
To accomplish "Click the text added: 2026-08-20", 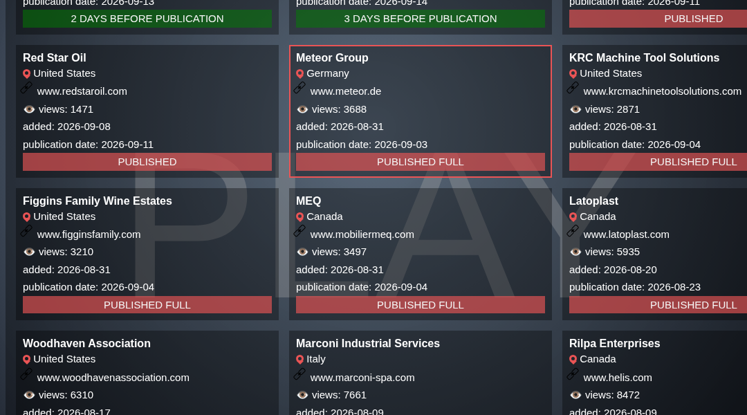I will [x=613, y=270].
